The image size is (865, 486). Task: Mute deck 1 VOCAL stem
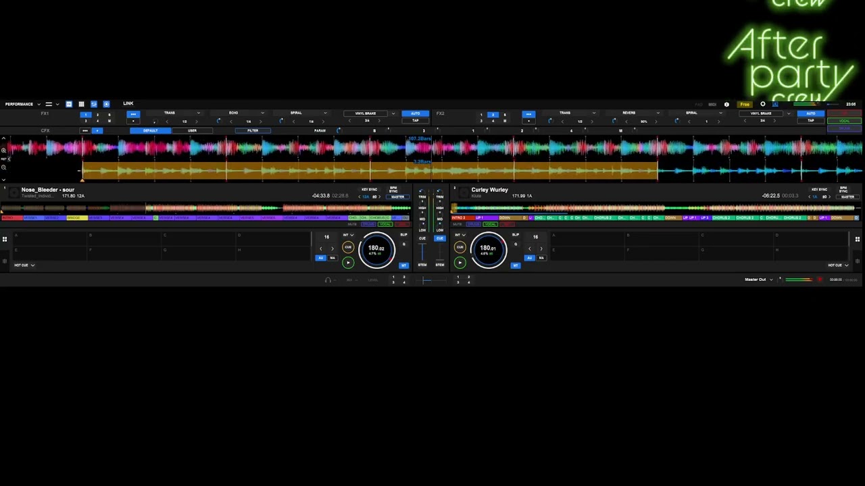point(385,224)
